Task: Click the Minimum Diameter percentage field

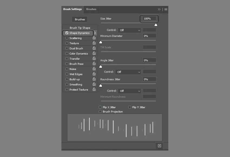Action: click(x=149, y=36)
